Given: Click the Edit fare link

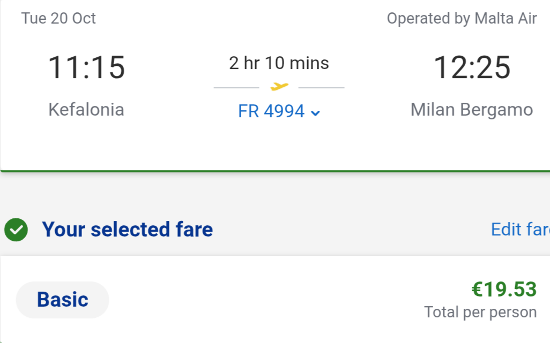Looking at the screenshot, I should click(x=520, y=230).
